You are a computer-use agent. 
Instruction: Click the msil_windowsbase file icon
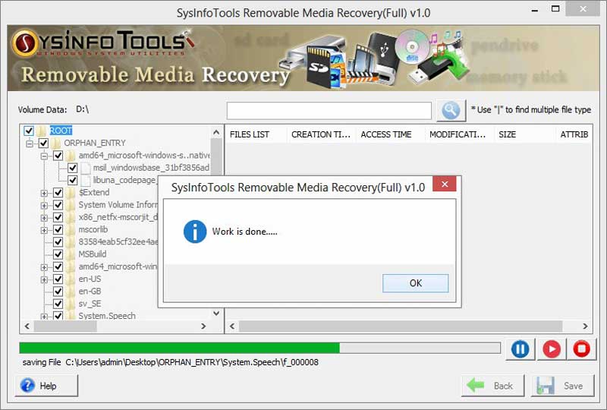coord(86,168)
